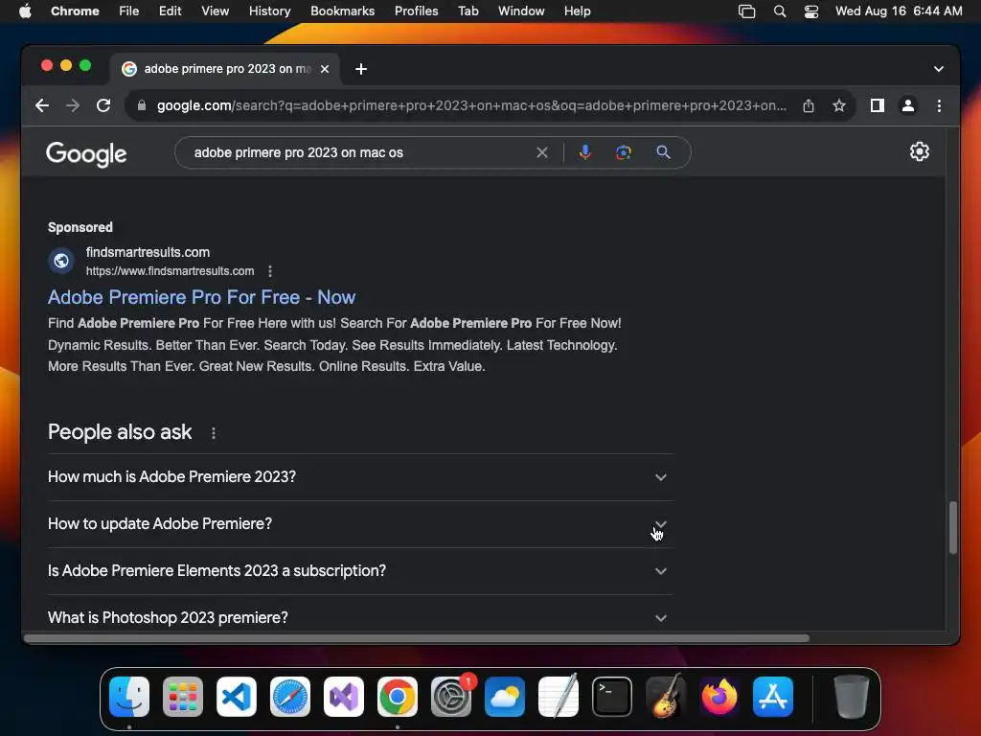Open TextEdit from the Dock
Viewport: 981px width, 736px height.
point(559,697)
